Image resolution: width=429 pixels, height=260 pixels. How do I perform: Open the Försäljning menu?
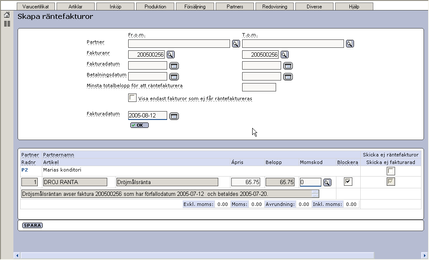click(x=195, y=7)
